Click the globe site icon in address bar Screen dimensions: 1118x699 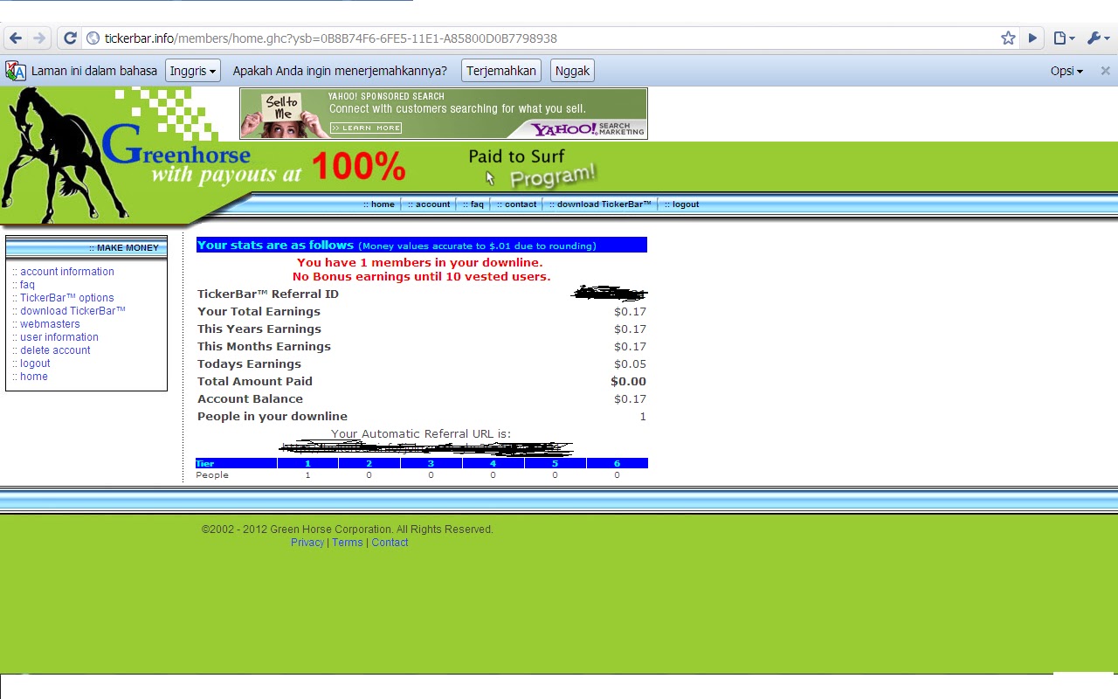pos(93,38)
